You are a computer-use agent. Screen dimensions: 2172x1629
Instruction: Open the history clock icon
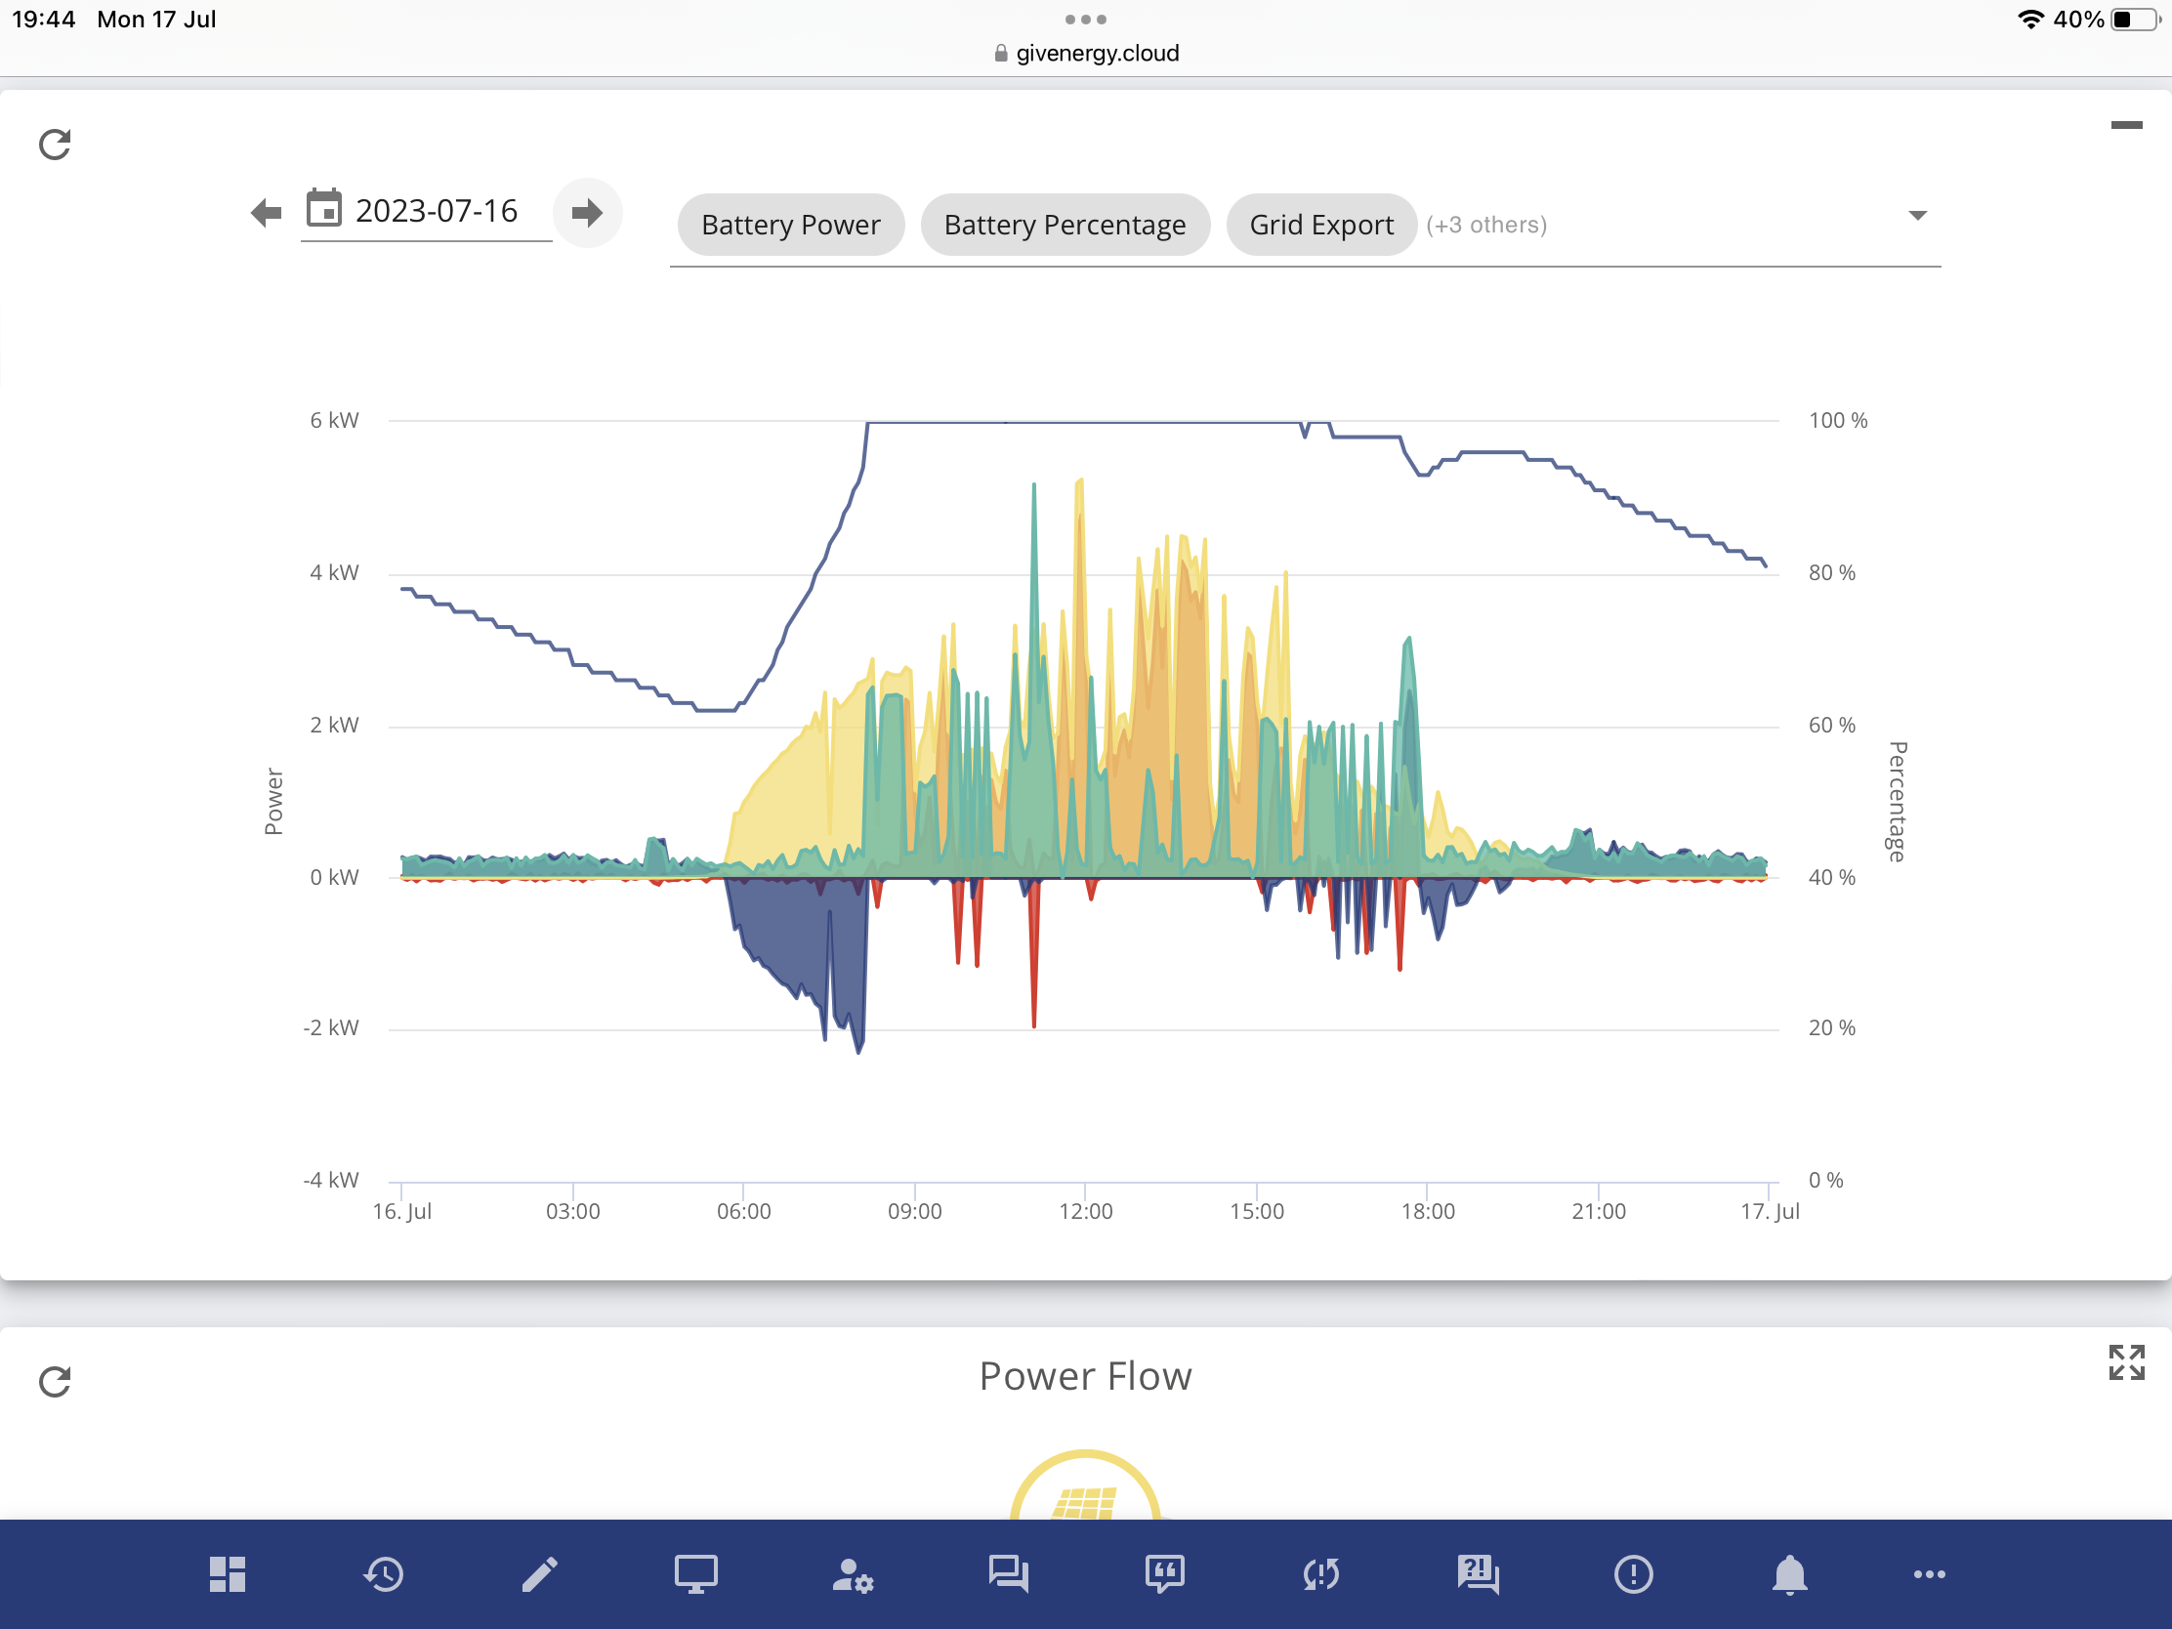point(383,1574)
